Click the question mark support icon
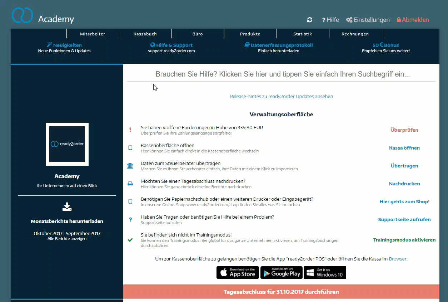The height and width of the screenshot is (302, 448). tap(130, 219)
